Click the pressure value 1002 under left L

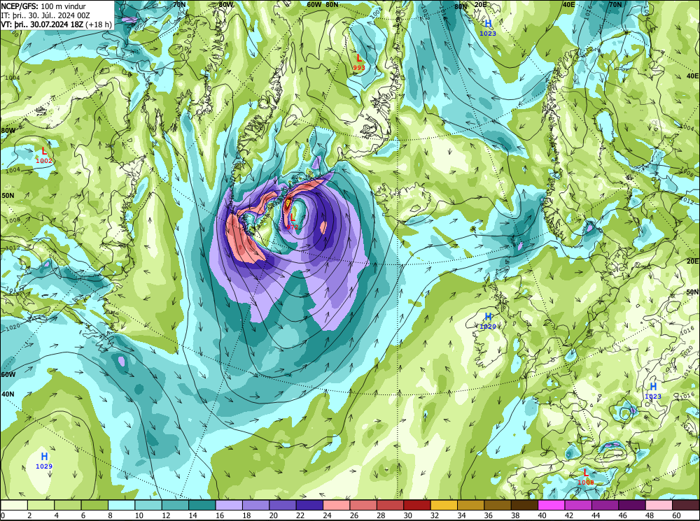click(43, 161)
